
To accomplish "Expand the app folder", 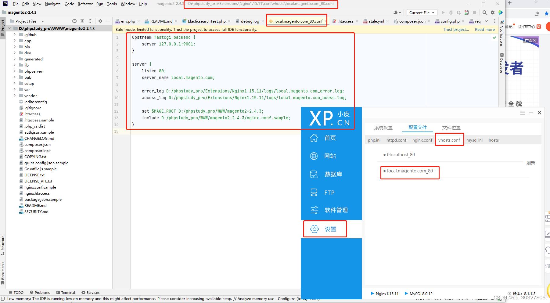I will click(x=15, y=41).
